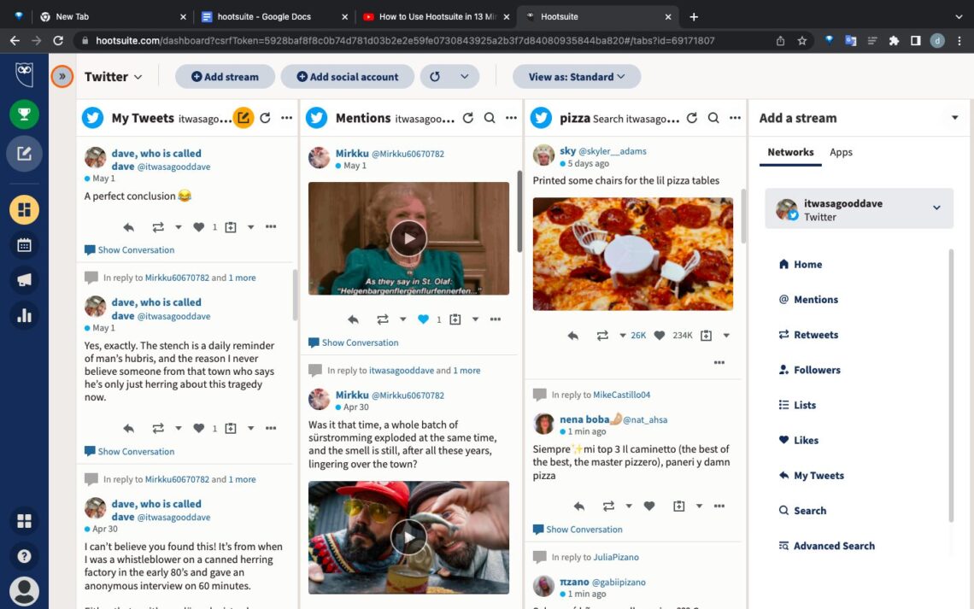Image resolution: width=974 pixels, height=609 pixels.
Task: Open the Planner calendar icon
Action: pyautogui.click(x=24, y=245)
